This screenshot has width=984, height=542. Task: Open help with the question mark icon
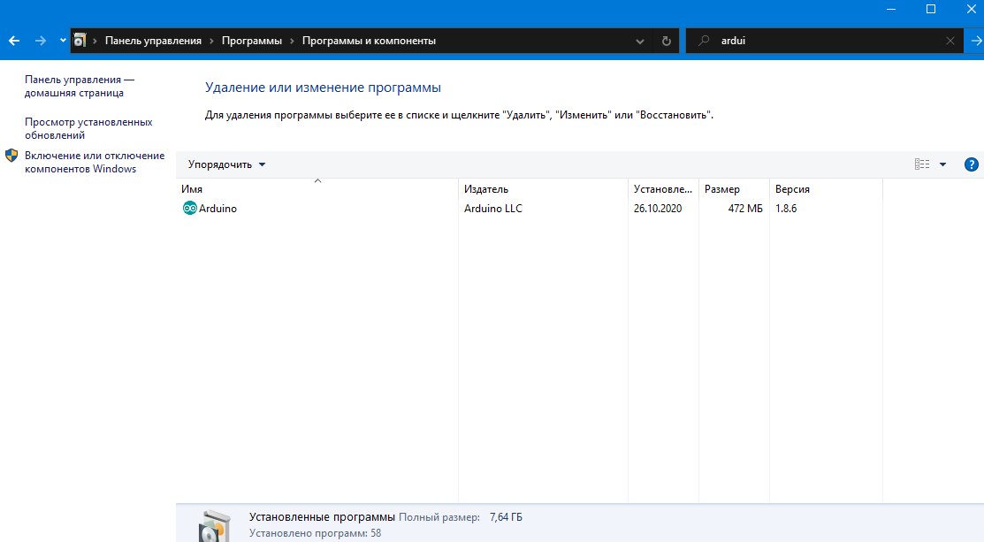(x=971, y=164)
